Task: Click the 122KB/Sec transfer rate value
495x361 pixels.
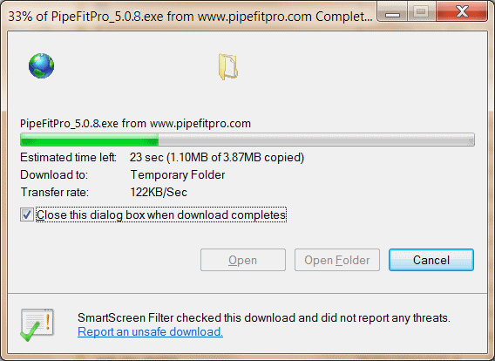Action: click(159, 192)
